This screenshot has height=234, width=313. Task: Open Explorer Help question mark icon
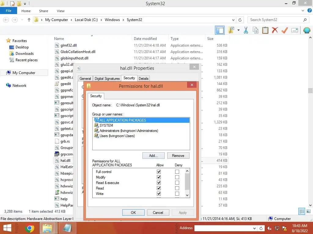309,11
